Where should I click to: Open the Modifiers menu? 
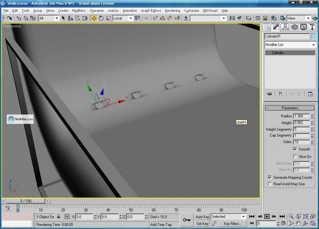point(79,11)
